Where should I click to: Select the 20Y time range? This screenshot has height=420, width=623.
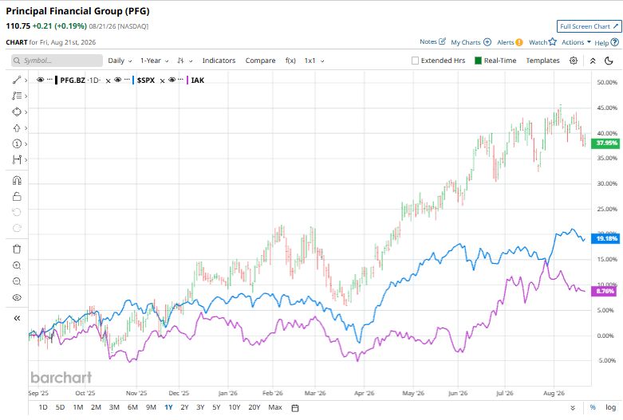click(254, 407)
